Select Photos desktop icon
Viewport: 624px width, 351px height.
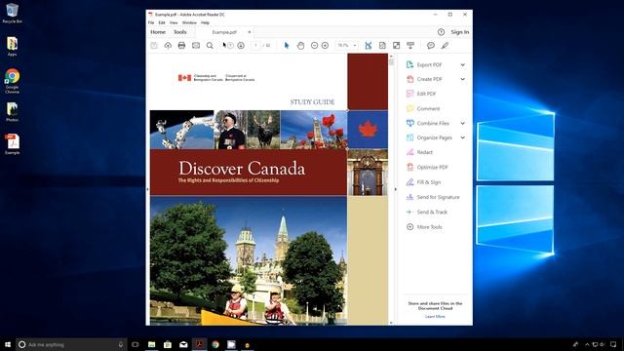click(x=12, y=112)
